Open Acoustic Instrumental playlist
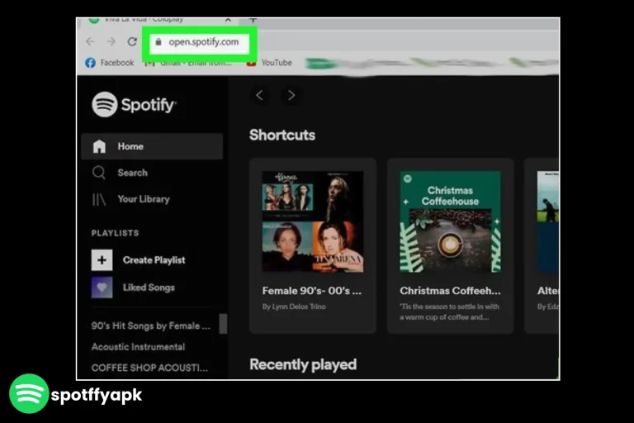Viewport: 634px width, 423px height. coord(138,347)
